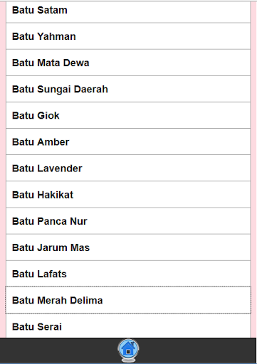Select the focused Batu Merah Delima row
The height and width of the screenshot is (364, 257).
[x=128, y=300]
